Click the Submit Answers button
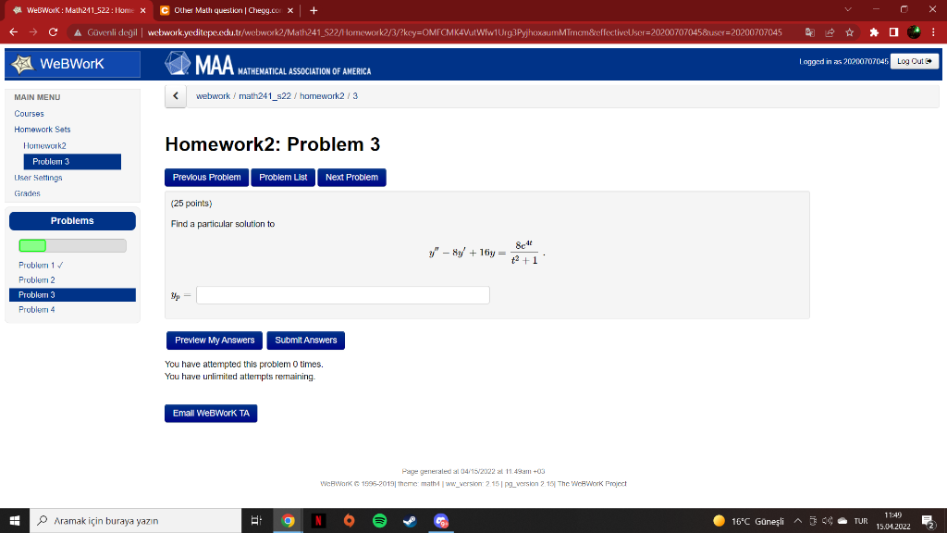 [305, 341]
